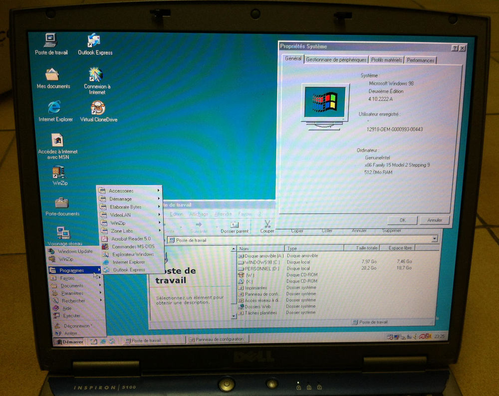Open Internet Explorer desktop icon

55,111
